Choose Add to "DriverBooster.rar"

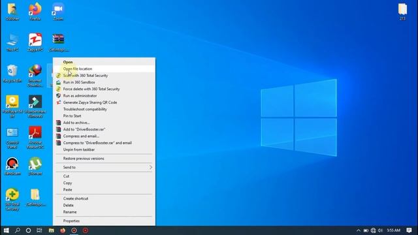(104, 129)
